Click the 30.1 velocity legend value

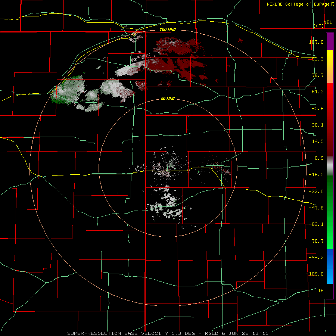click(318, 125)
